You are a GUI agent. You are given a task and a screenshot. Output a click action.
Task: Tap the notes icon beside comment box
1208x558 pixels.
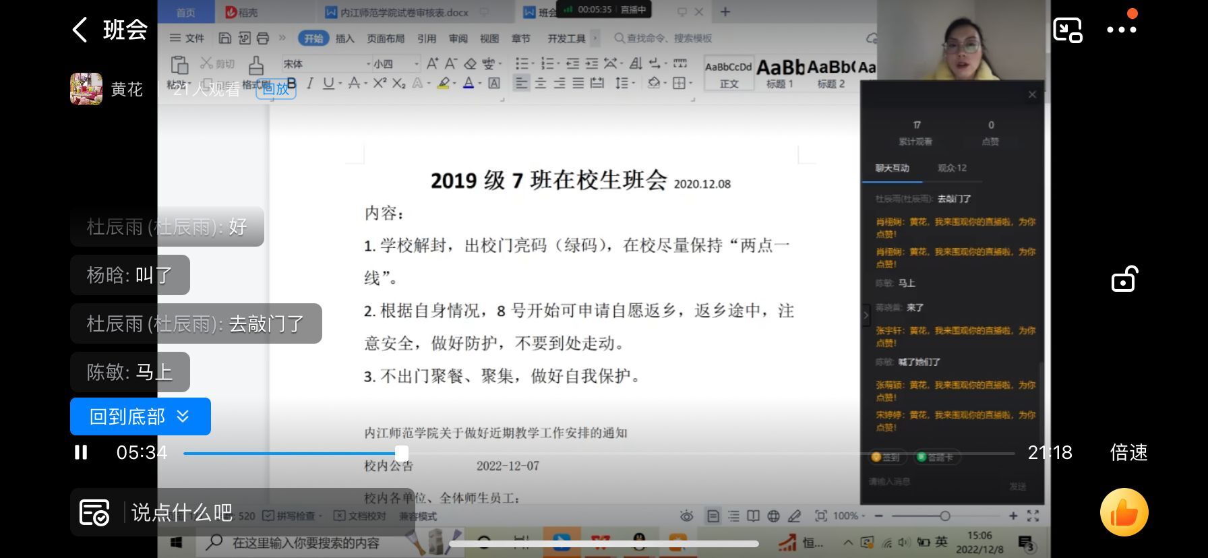coord(94,513)
